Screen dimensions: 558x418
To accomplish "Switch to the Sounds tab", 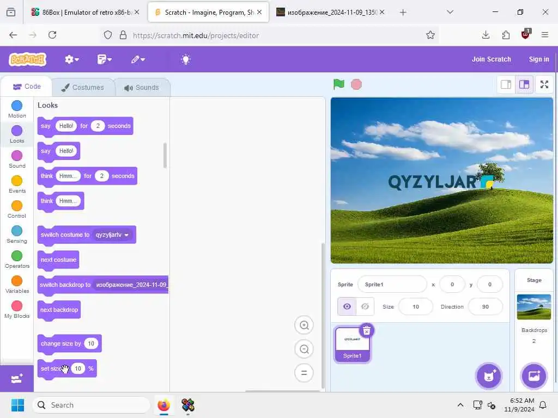I will click(x=142, y=88).
